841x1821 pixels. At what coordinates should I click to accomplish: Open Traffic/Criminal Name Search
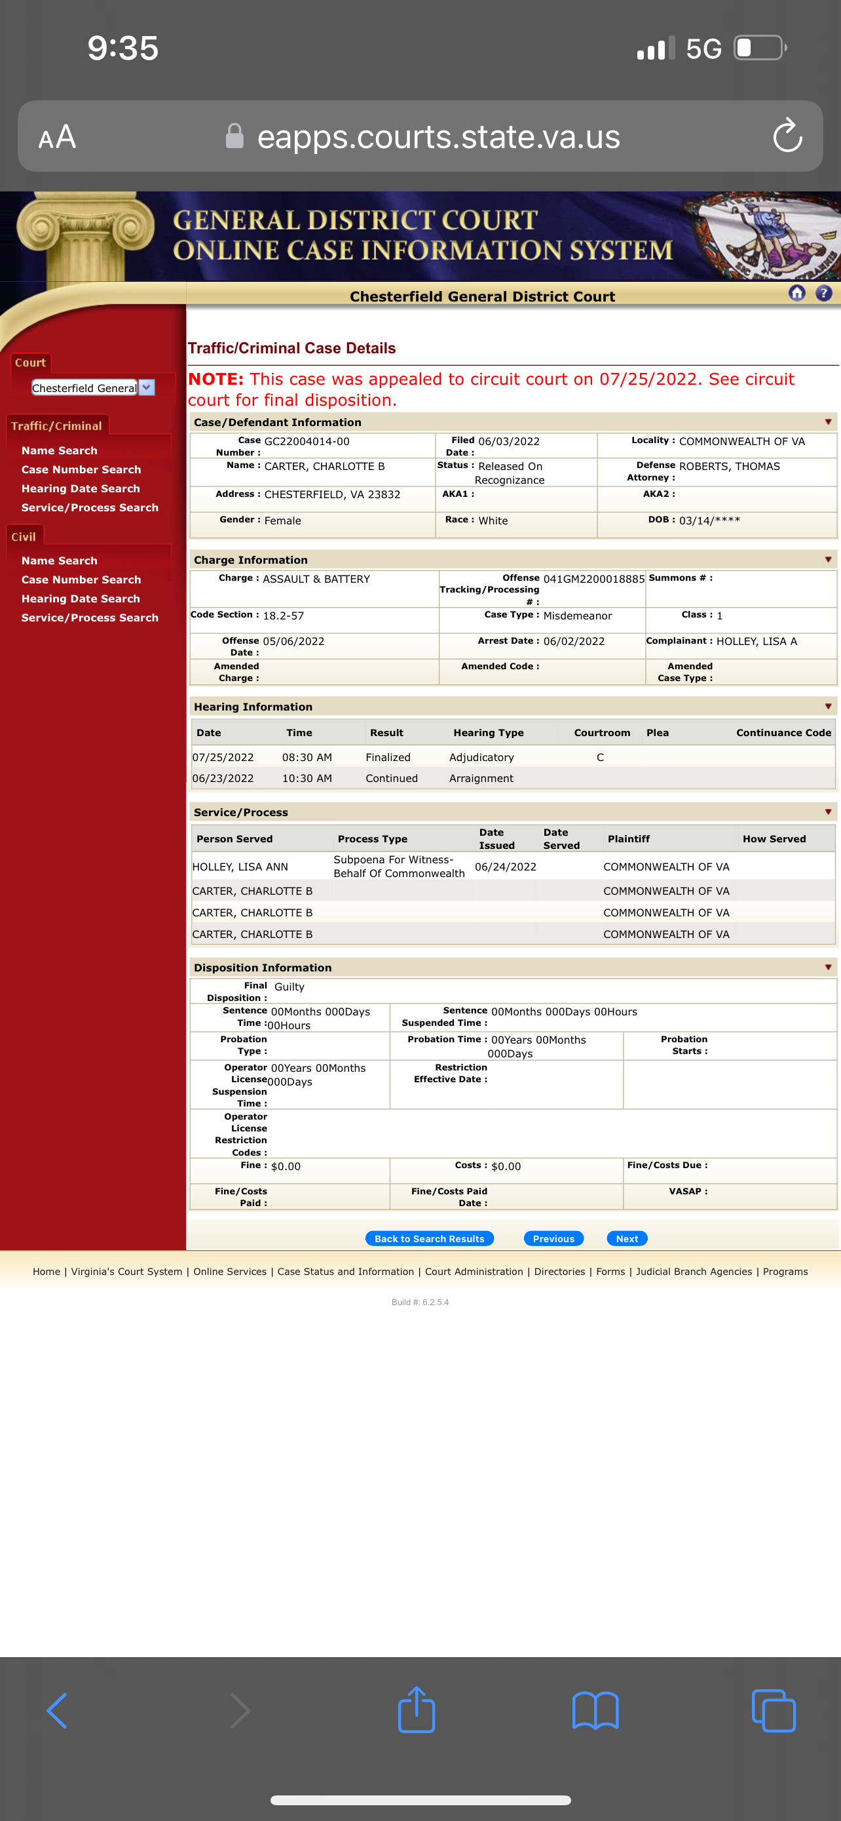[60, 450]
